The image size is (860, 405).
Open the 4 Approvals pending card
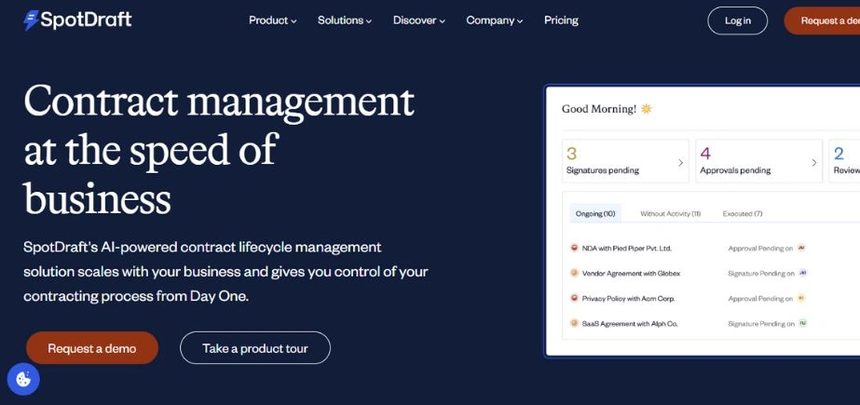pyautogui.click(x=759, y=160)
